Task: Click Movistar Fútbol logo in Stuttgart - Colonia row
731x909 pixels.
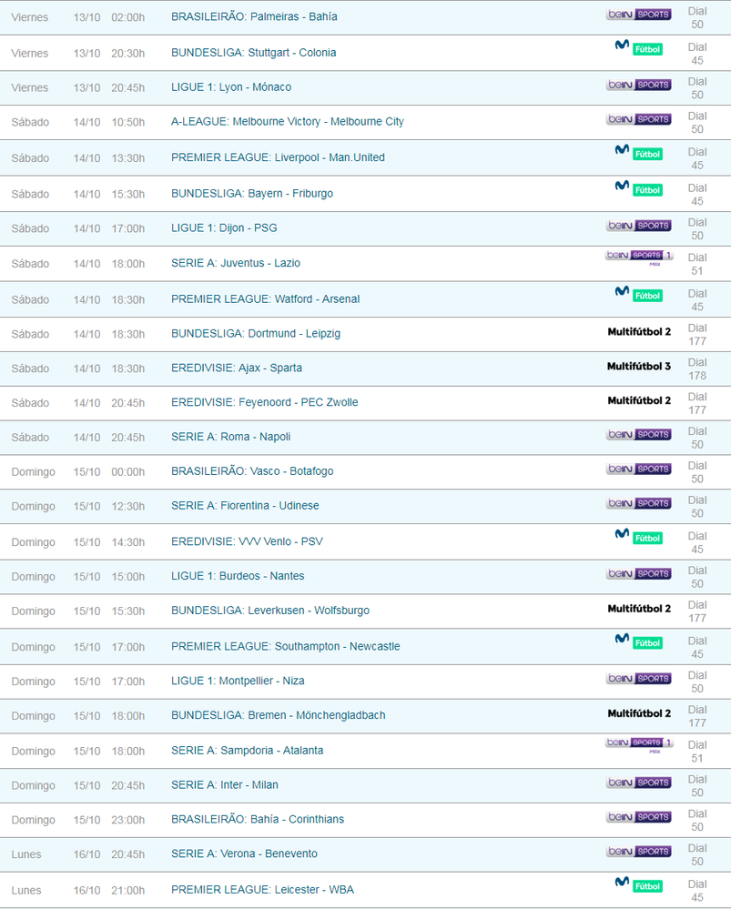Action: click(639, 47)
